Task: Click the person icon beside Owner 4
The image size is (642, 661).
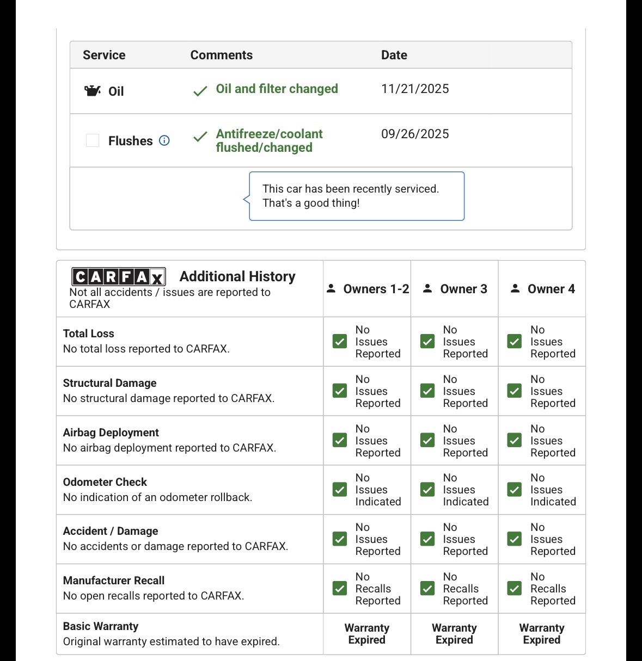Action: pos(515,288)
